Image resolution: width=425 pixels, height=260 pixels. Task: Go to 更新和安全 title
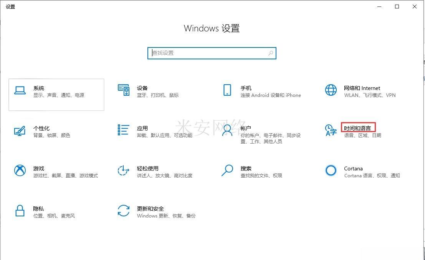coord(150,209)
